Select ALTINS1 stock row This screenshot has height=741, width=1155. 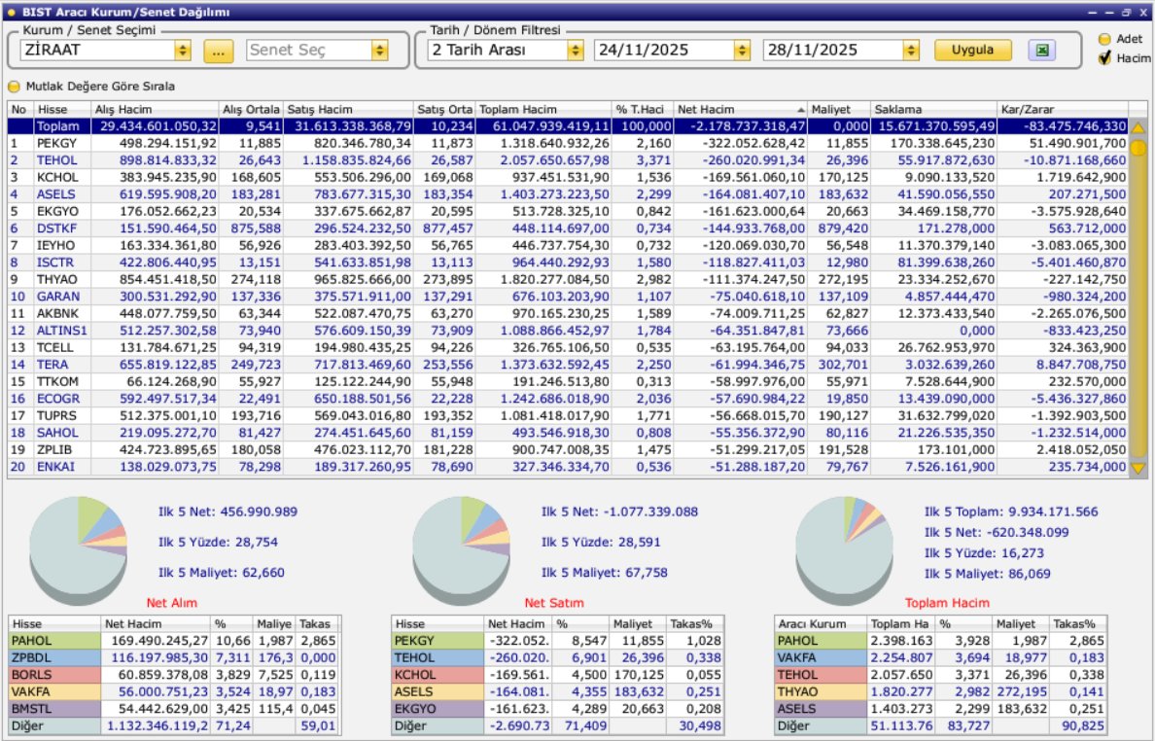568,330
